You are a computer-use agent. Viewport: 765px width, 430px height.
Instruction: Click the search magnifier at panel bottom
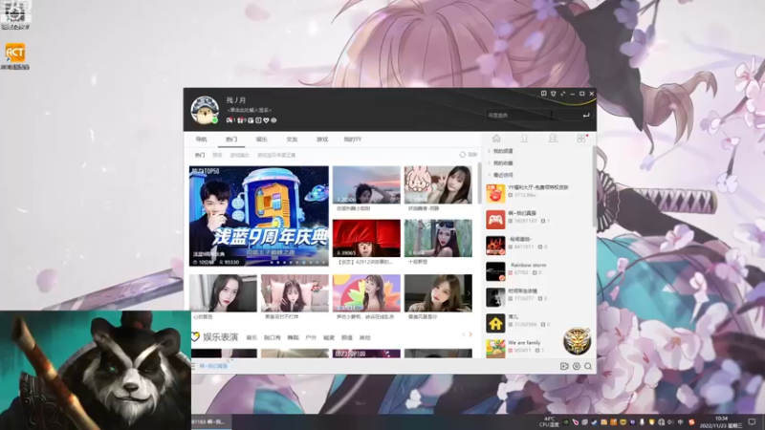pos(588,366)
